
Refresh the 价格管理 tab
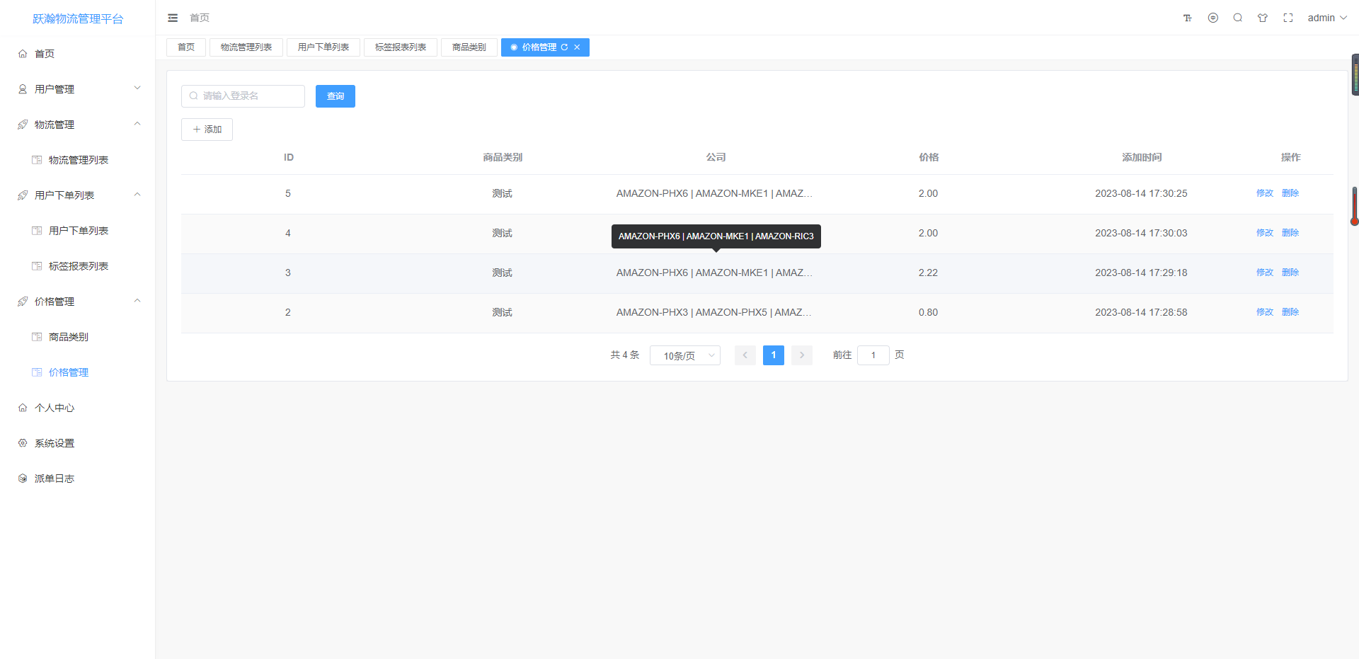pos(564,47)
